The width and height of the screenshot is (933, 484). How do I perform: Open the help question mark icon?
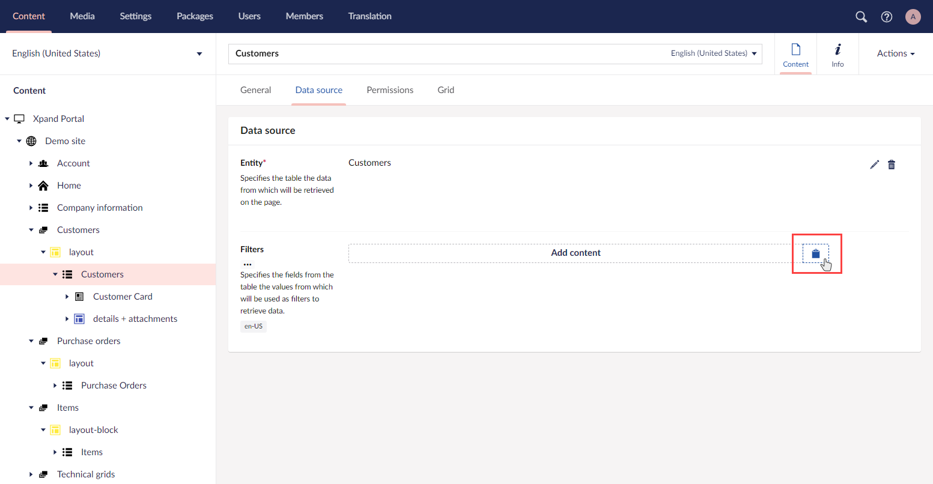click(887, 17)
